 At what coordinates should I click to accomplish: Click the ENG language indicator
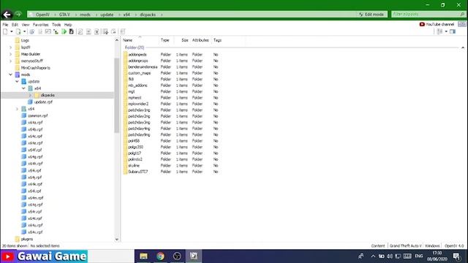419,256
